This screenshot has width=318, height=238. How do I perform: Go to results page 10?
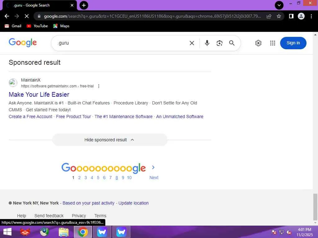[x=129, y=178]
